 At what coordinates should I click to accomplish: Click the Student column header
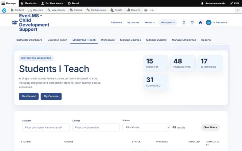pos(26,142)
